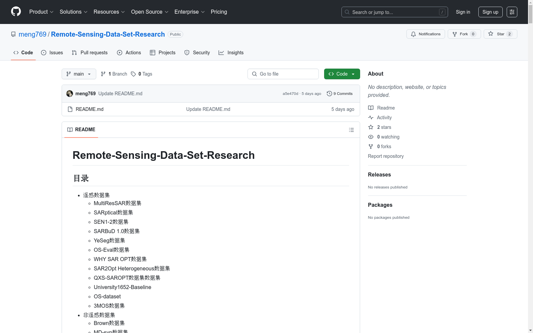Click the pulse icon beside Activity

(x=371, y=118)
